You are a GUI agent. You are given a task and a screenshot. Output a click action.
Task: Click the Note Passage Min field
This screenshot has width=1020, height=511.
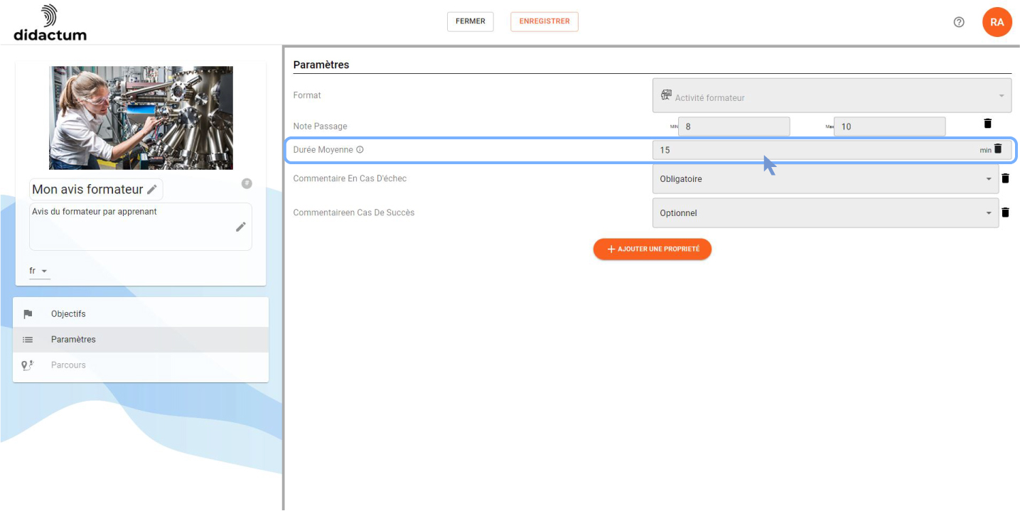pyautogui.click(x=734, y=127)
